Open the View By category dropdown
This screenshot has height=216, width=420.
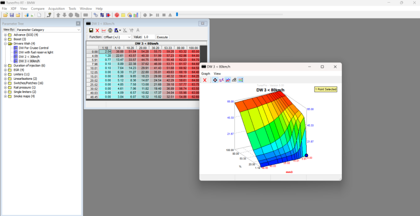tap(48, 30)
